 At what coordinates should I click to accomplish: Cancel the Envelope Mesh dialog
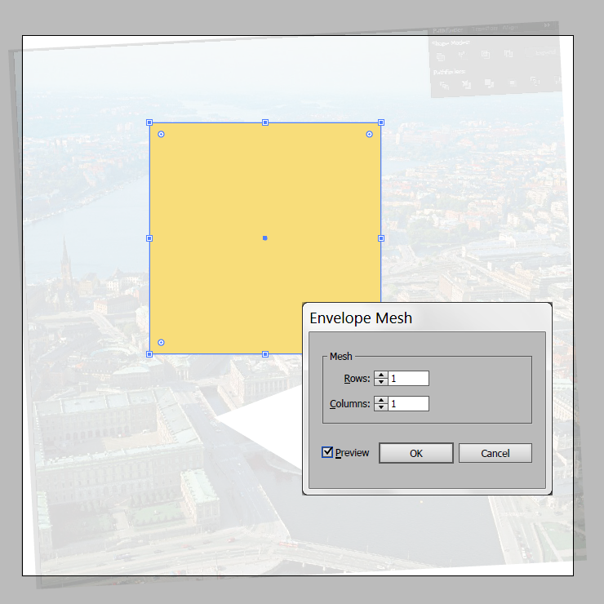tap(495, 453)
